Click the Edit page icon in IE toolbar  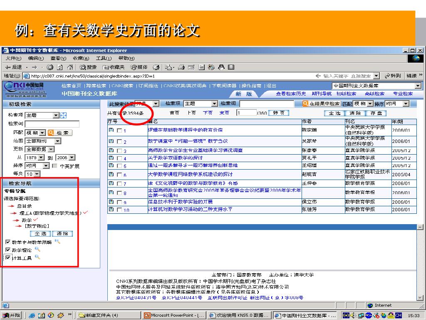[191, 67]
